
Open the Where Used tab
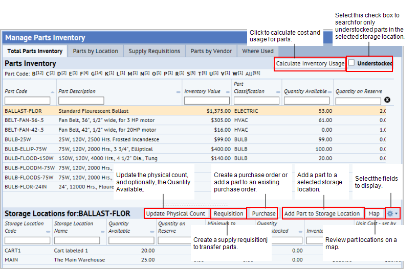point(258,51)
